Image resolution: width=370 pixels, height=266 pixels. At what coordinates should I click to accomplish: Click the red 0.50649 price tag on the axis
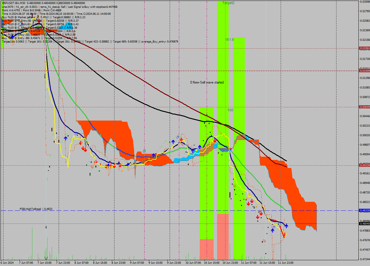[365, 107]
